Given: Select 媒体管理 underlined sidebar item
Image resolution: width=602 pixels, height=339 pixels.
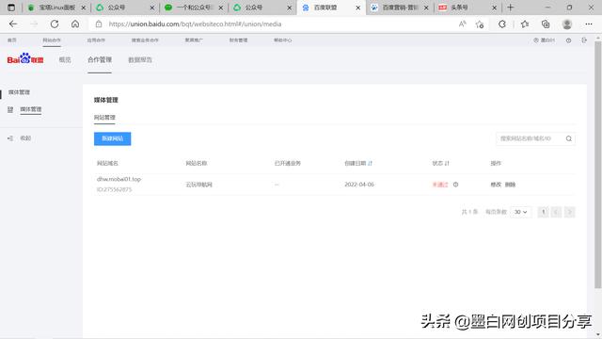Looking at the screenshot, I should pos(31,109).
